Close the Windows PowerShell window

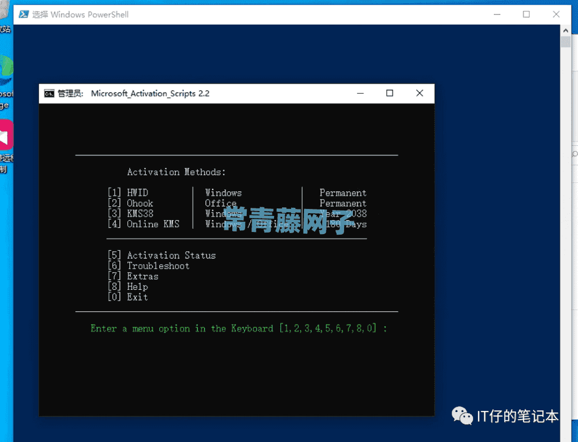pos(556,14)
